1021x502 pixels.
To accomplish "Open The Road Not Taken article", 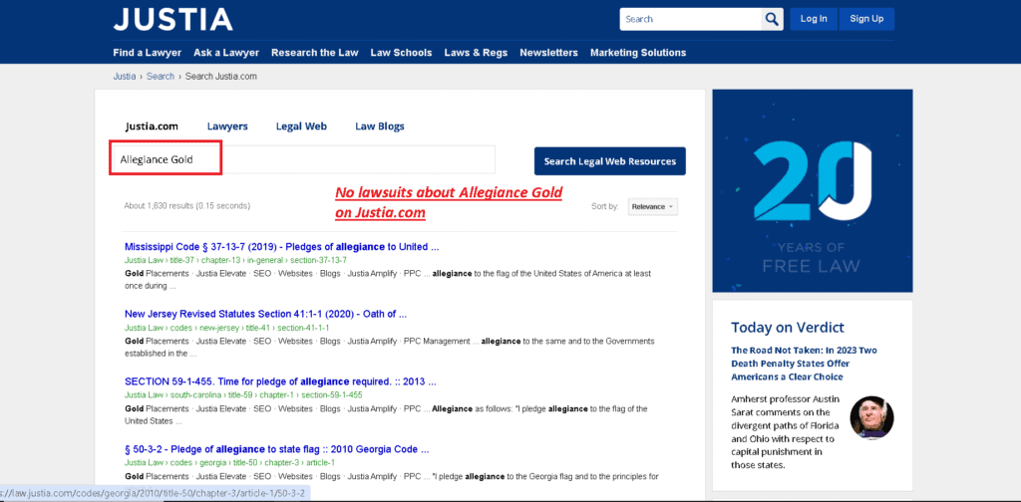I will pos(805,364).
